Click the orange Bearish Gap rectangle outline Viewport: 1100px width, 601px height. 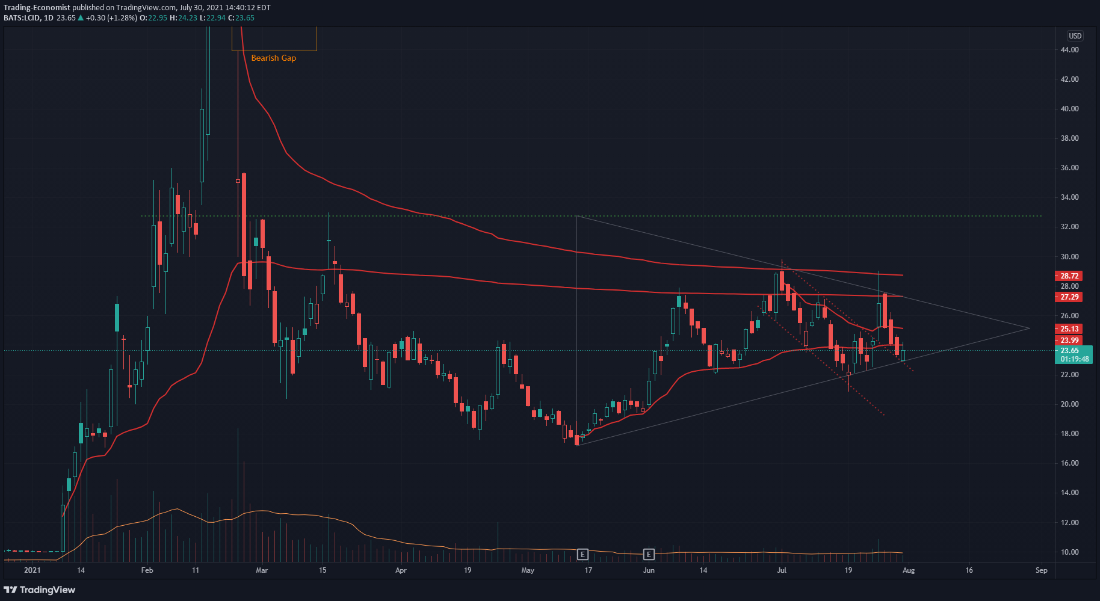coord(274,51)
